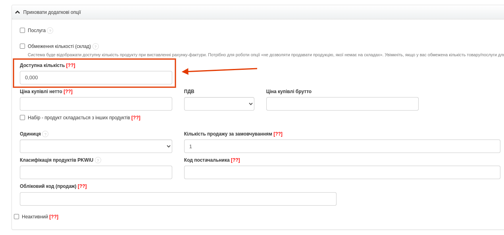The width and height of the screenshot is (504, 235).
Task: Check the Набір product set checkbox
Action: [23, 118]
